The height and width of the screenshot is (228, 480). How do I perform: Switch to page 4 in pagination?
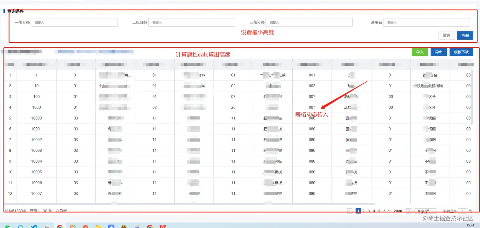374,211
